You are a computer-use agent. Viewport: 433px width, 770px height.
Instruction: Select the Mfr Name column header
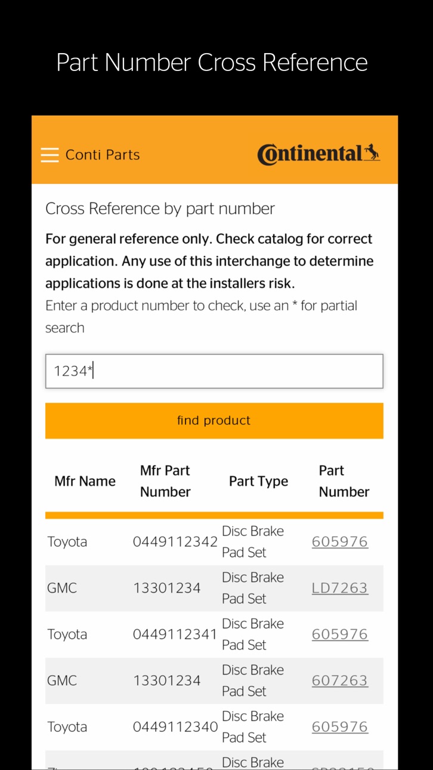[x=85, y=481]
